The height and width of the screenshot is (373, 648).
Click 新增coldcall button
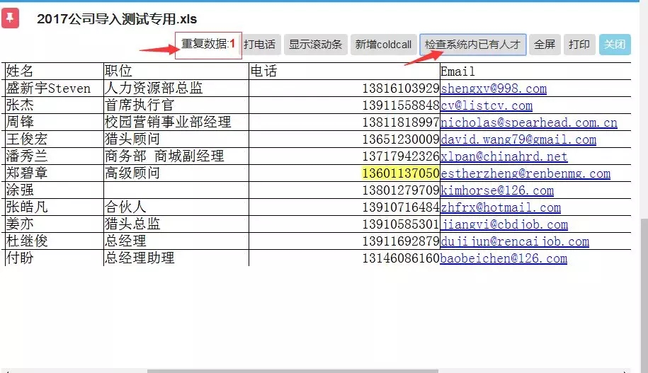[384, 44]
